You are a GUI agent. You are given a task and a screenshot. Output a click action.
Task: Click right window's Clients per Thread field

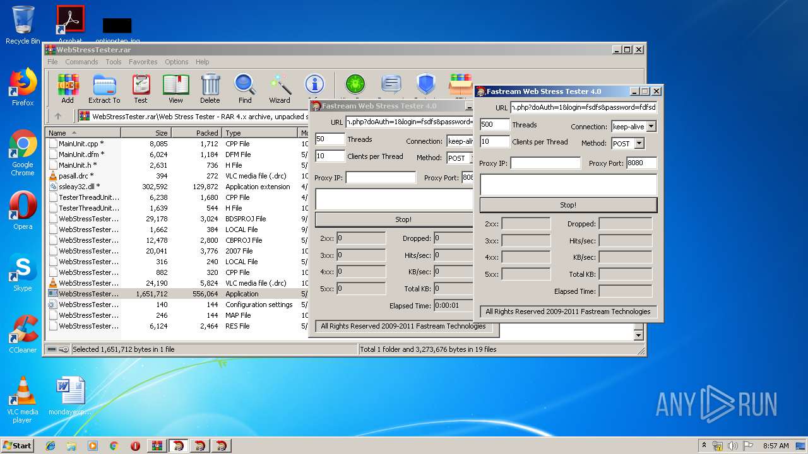coord(495,142)
